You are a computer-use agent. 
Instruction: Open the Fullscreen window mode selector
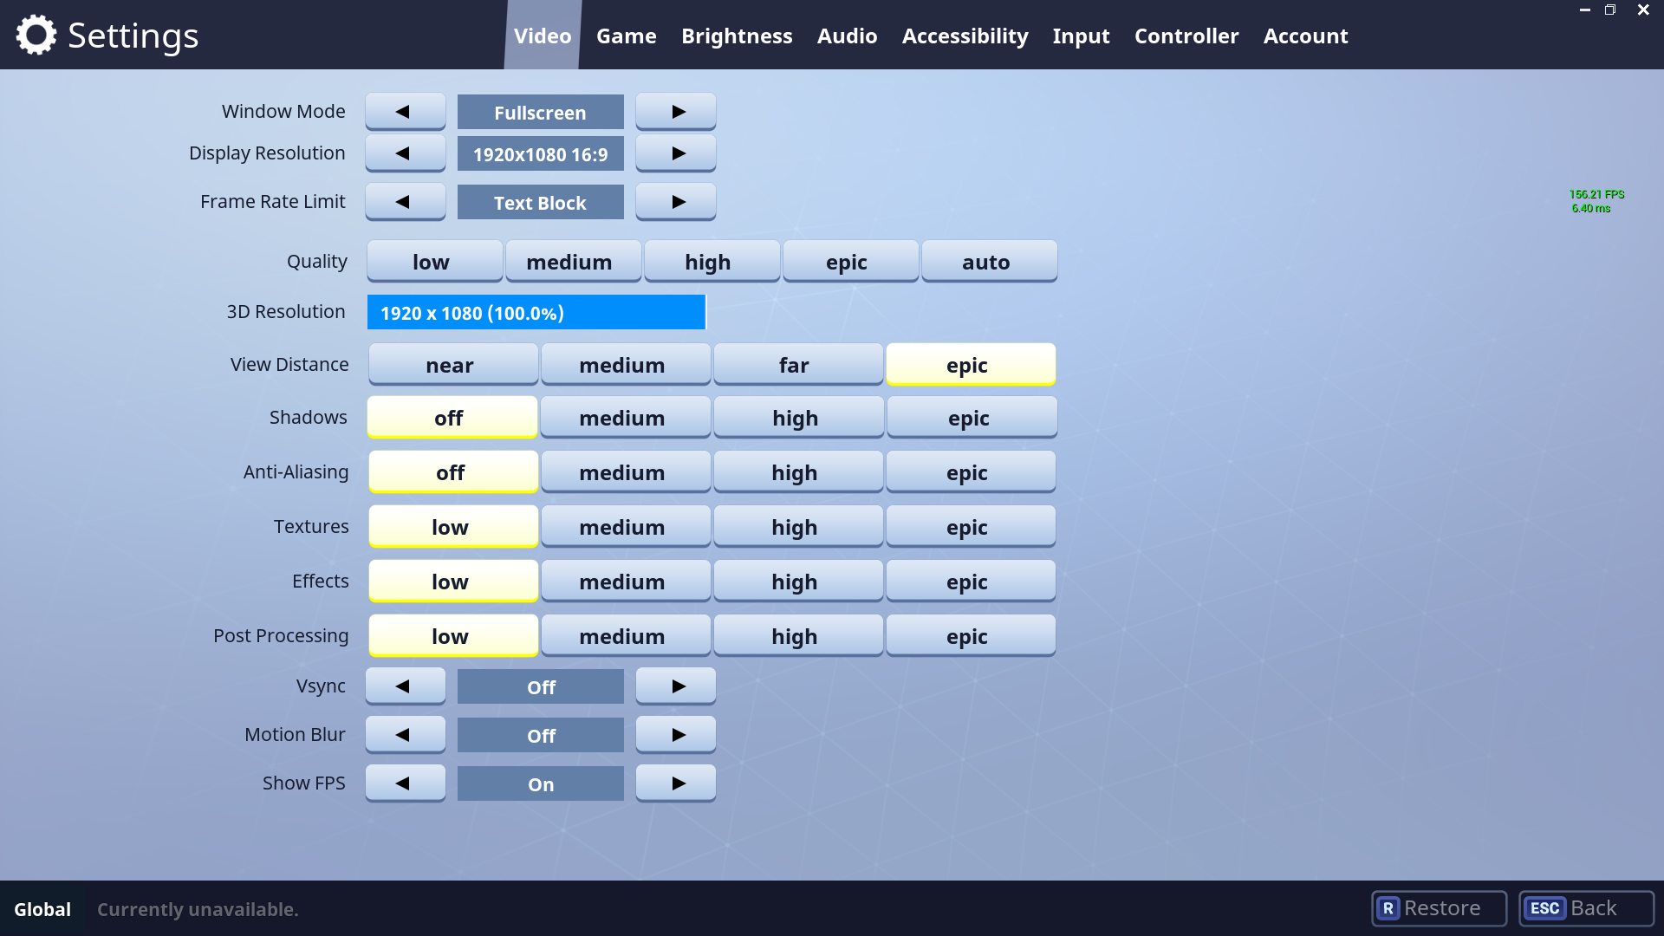click(540, 113)
